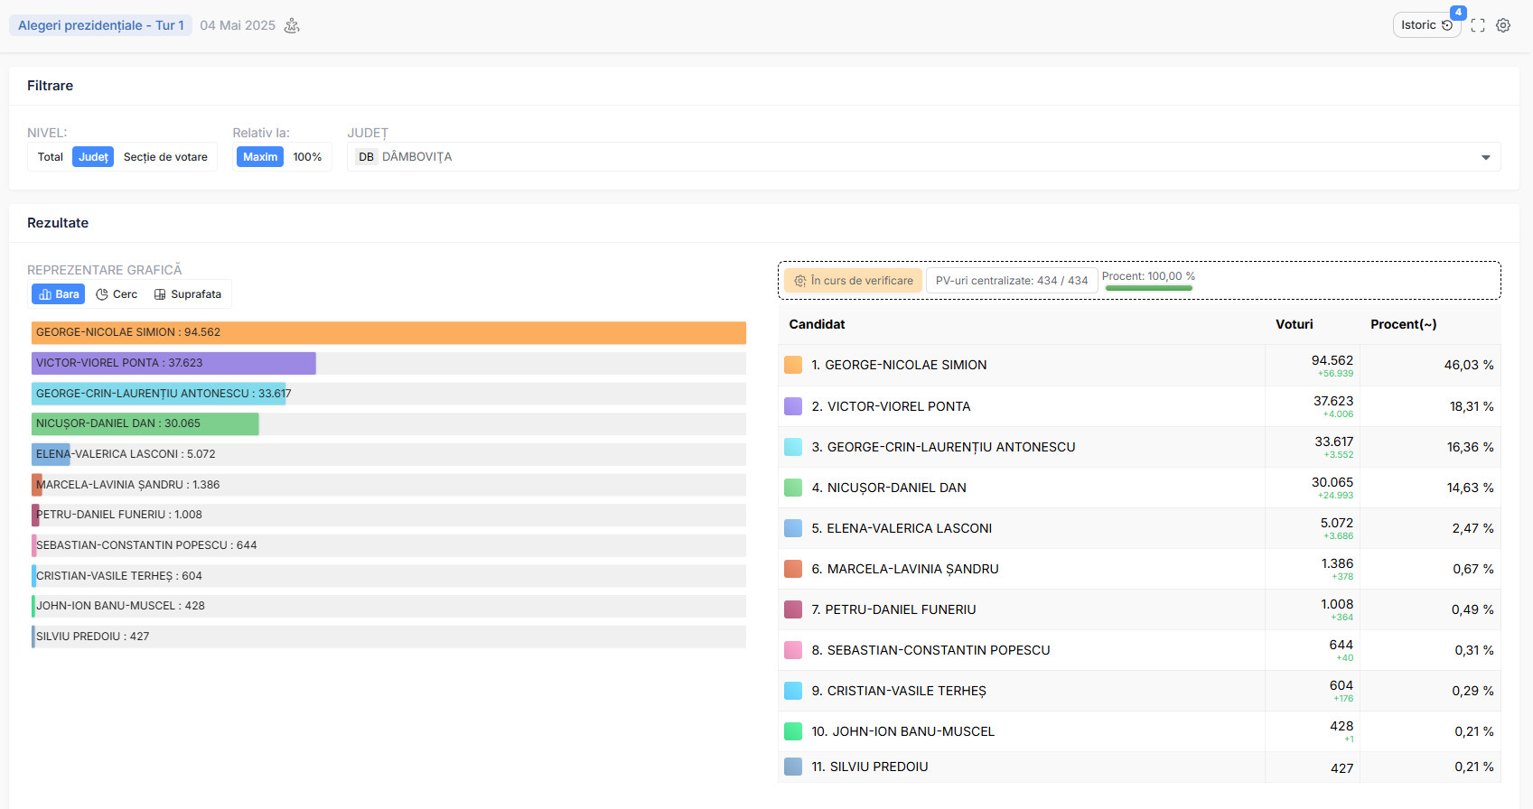
Task: Open the settings gear icon
Action: pos(1503,25)
